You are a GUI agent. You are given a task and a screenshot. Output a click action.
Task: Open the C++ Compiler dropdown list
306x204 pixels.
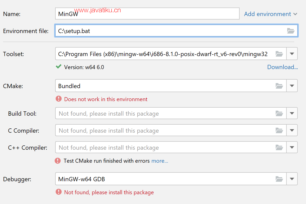click(292, 147)
